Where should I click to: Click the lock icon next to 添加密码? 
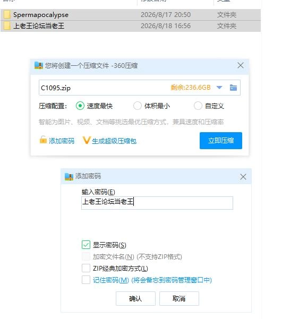pyautogui.click(x=43, y=140)
